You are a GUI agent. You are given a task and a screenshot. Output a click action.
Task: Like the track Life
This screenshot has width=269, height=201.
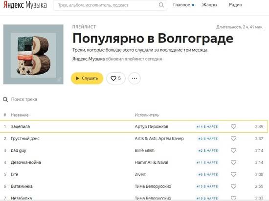(233, 175)
